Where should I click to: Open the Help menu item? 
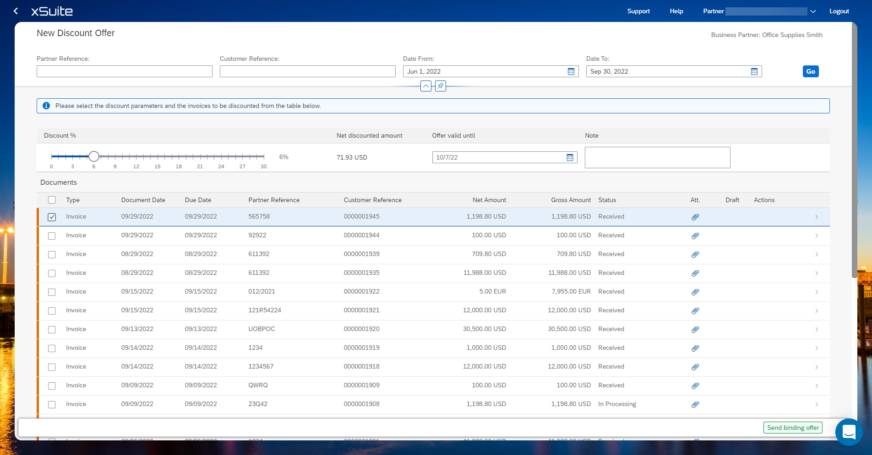coord(676,11)
